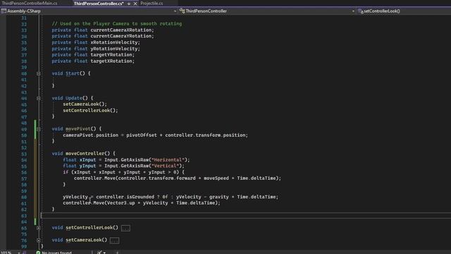Open the code cleanup dropdown arrow
Image resolution: width=451 pixels, height=254 pixels.
pos(104,253)
